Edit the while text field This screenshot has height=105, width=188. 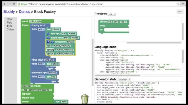coord(55,64)
